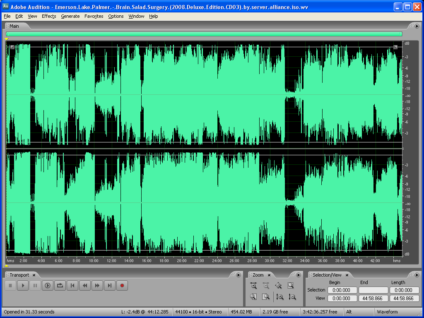Click the red Record button
This screenshot has height=318, width=424.
pos(122,286)
